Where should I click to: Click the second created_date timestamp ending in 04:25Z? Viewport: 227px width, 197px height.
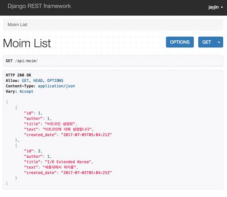coord(86,173)
